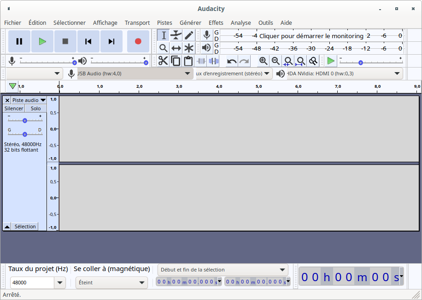Select the Multi-tool asterisk
The height and width of the screenshot is (300, 422).
(x=189, y=48)
